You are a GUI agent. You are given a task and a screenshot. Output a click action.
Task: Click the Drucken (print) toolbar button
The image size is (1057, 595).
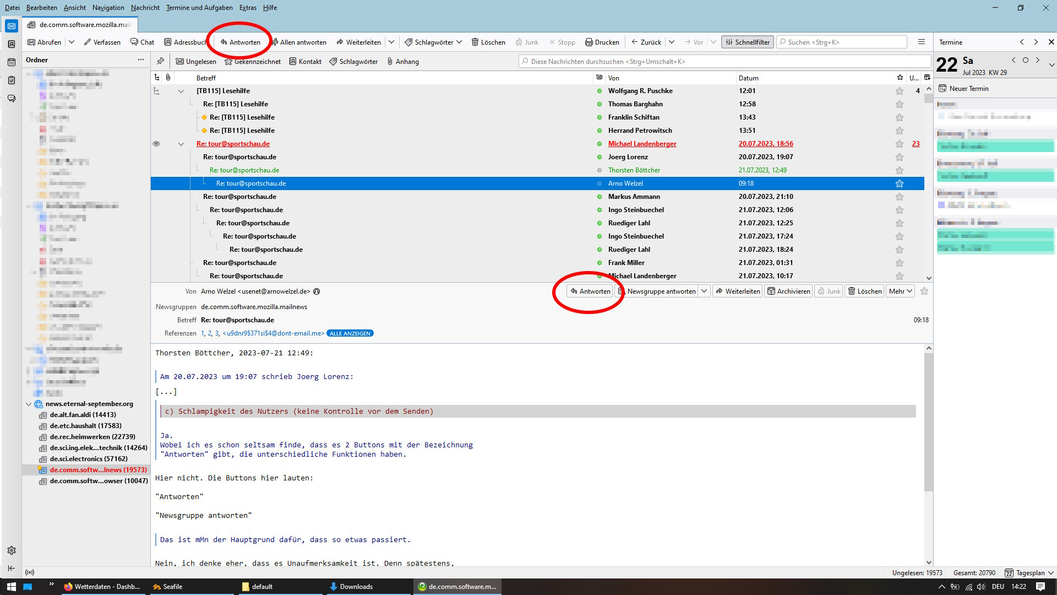(x=602, y=42)
